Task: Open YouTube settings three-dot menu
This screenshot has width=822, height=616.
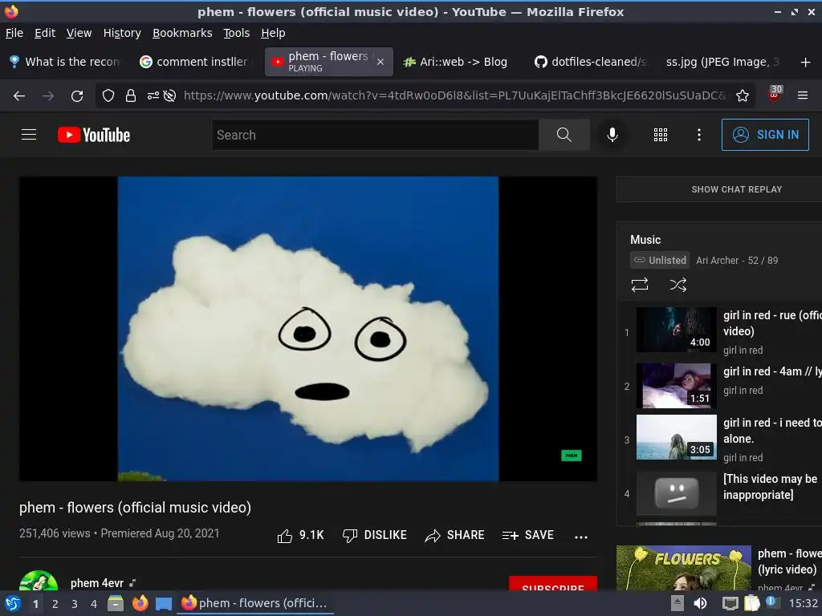Action: click(699, 135)
